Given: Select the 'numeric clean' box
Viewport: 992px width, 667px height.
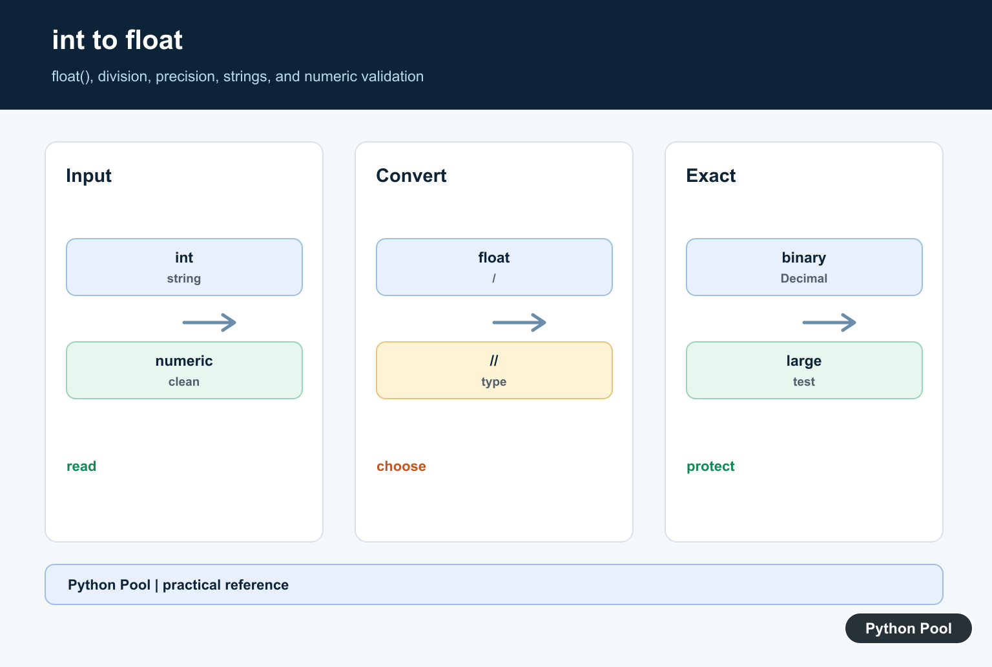Looking at the screenshot, I should (184, 370).
